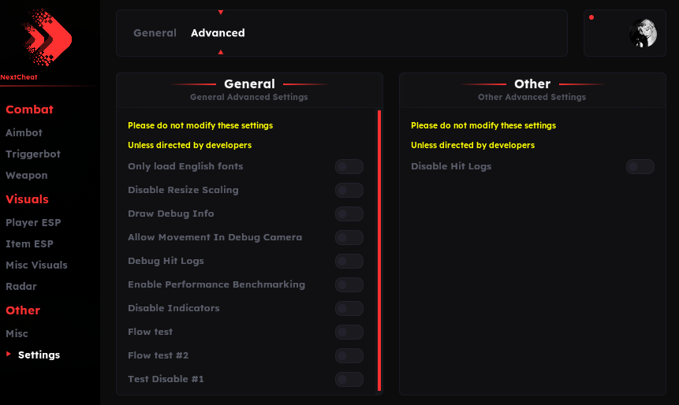Switch to the General tab
The height and width of the screenshot is (405, 679).
[155, 33]
